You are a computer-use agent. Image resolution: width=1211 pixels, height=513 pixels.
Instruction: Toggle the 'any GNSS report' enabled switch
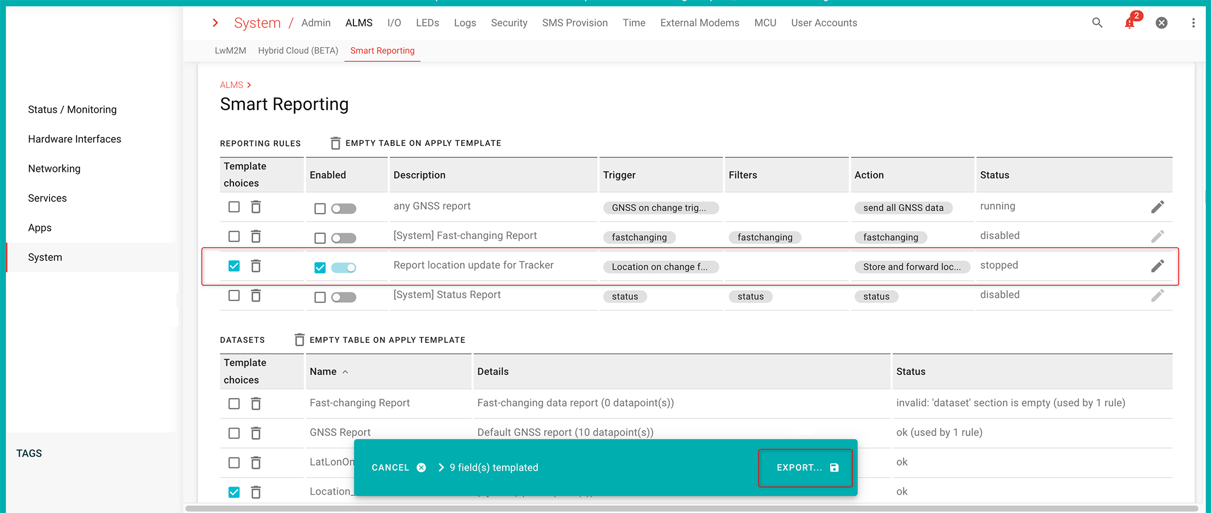tap(344, 209)
